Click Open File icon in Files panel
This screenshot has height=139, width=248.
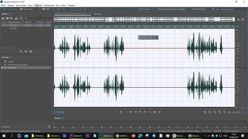tap(3, 18)
